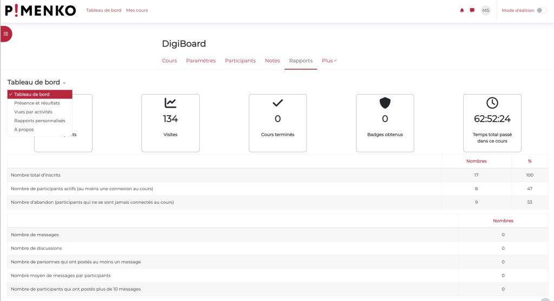Select Rapports personnalisés in the dropdown list
The height and width of the screenshot is (301, 554).
pos(39,121)
